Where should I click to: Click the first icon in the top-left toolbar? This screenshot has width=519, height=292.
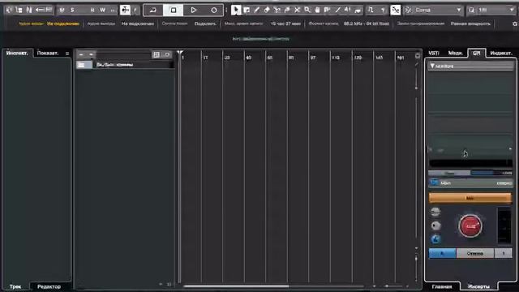click(x=9, y=11)
